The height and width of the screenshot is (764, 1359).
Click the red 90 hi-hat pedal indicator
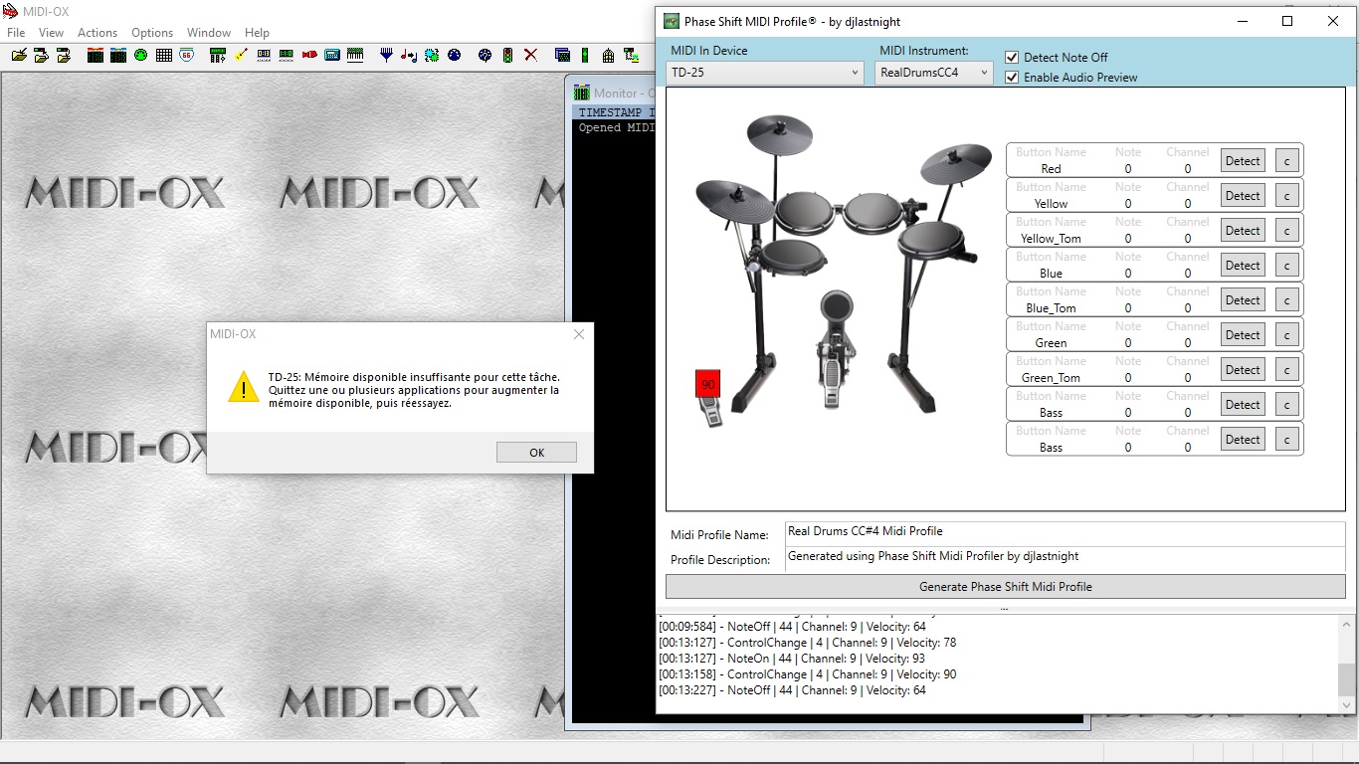click(707, 384)
